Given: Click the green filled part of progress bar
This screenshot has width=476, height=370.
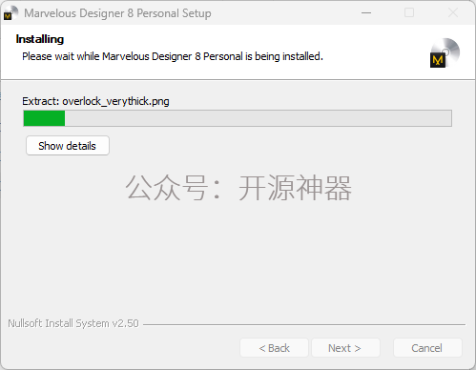Looking at the screenshot, I should click(x=44, y=118).
